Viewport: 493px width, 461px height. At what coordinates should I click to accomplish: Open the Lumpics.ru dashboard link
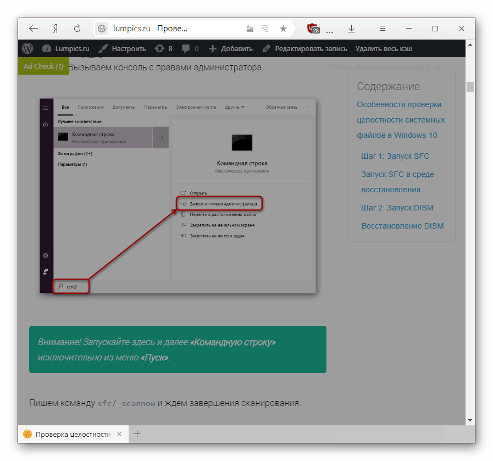point(66,49)
